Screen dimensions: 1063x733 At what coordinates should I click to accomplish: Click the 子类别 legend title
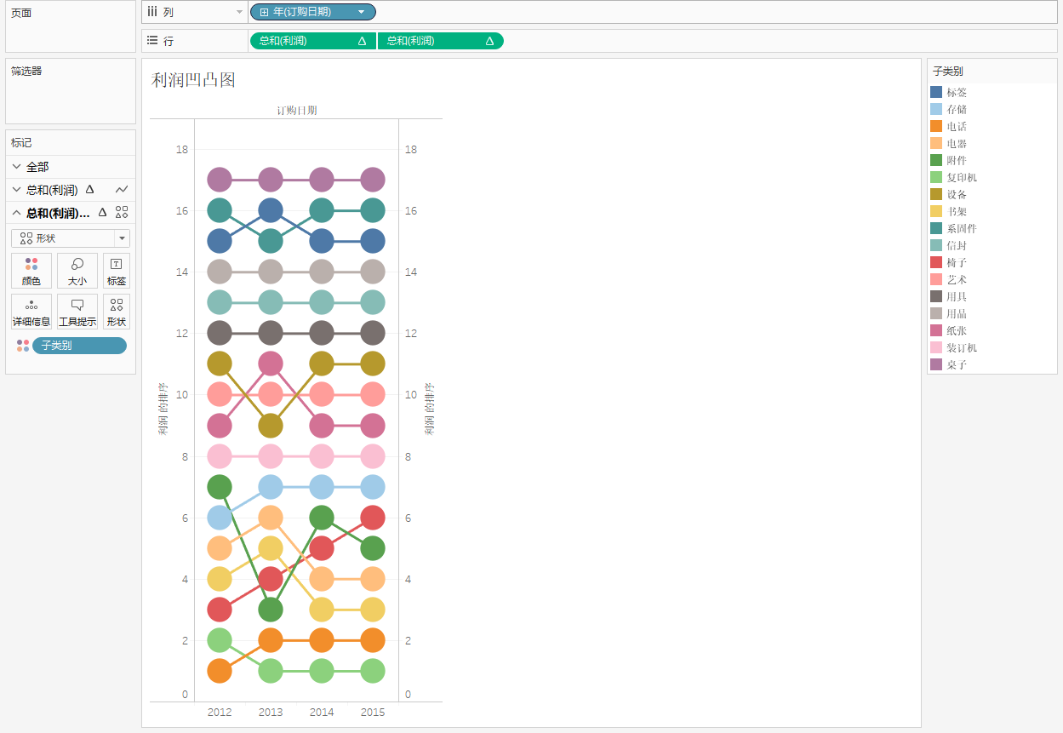pyautogui.click(x=948, y=72)
